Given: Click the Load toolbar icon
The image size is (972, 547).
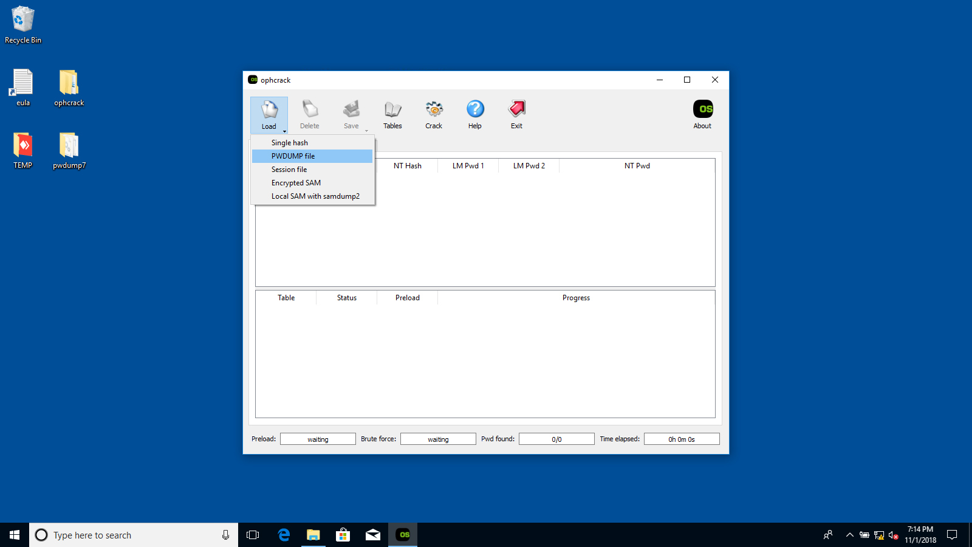Looking at the screenshot, I should pos(269,115).
